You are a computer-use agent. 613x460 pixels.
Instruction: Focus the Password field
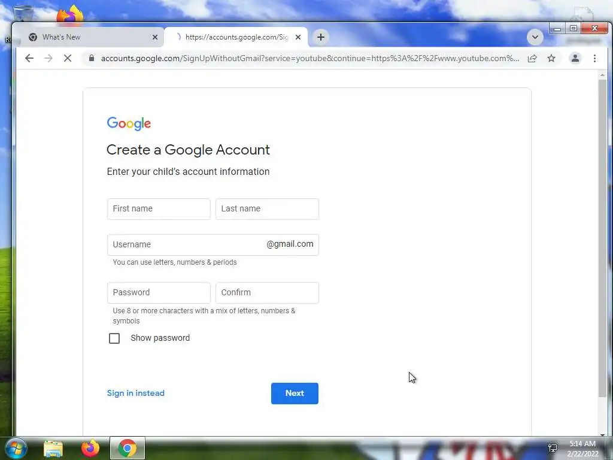click(159, 292)
